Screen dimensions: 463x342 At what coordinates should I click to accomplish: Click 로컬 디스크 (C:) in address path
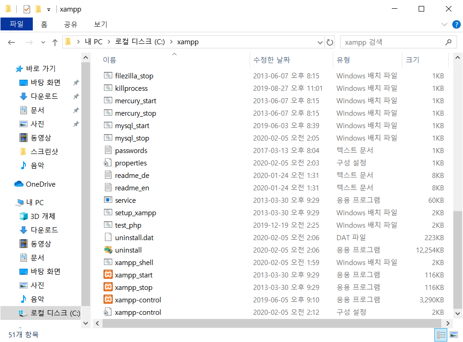[x=140, y=42]
